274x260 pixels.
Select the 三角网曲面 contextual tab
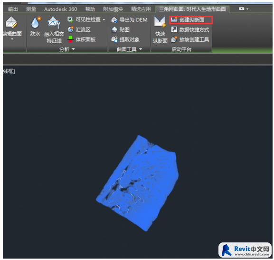click(x=192, y=9)
